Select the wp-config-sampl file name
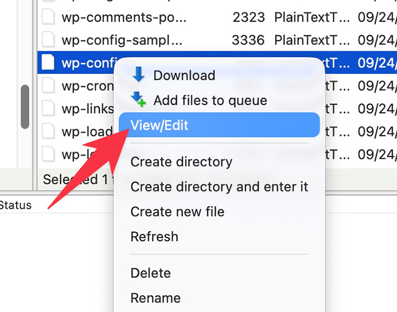The height and width of the screenshot is (312, 397). click(x=122, y=40)
